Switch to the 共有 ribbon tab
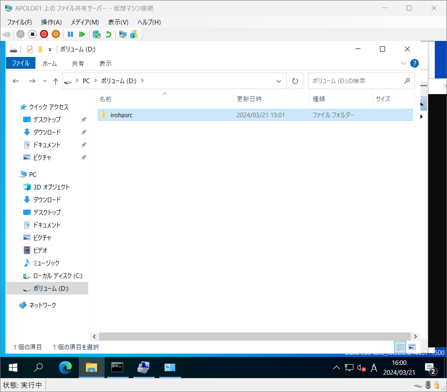This screenshot has width=447, height=392. pos(78,63)
